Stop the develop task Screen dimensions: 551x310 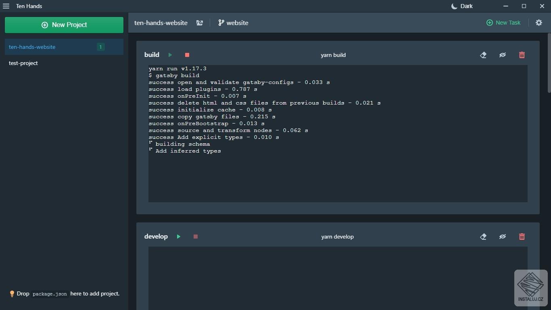point(196,237)
